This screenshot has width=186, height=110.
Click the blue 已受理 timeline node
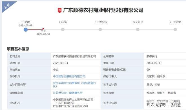(x=26, y=29)
